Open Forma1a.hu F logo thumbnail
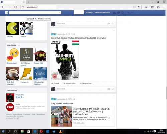The image size is (167, 134). [26, 74]
